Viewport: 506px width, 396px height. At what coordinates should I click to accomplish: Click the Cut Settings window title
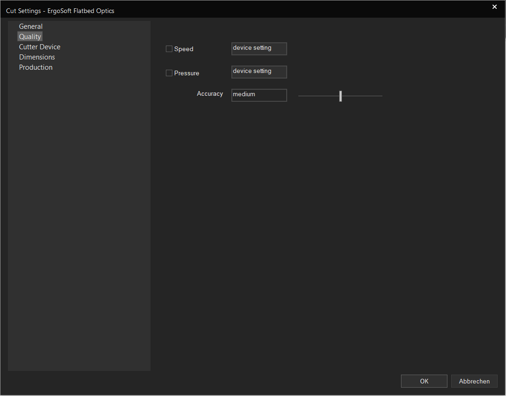60,11
